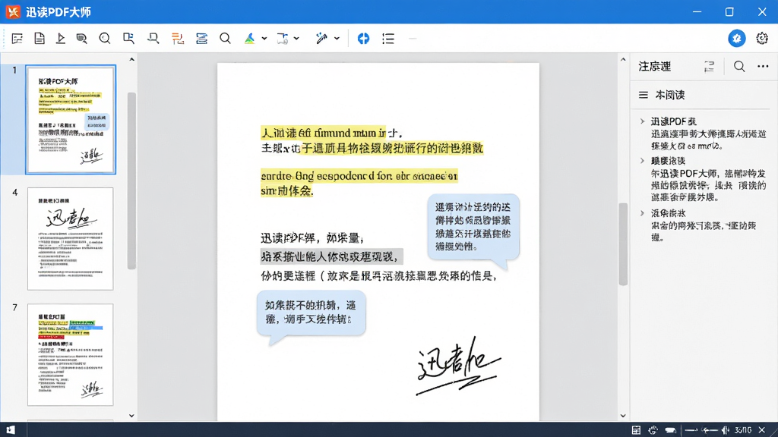Viewport: 778px width, 437px height.
Task: Select the text box tool icon
Action: click(283, 38)
